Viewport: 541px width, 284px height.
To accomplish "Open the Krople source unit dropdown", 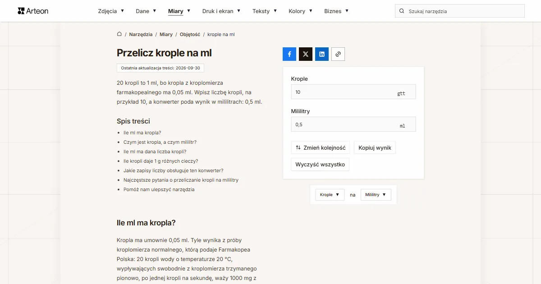I will 330,195.
